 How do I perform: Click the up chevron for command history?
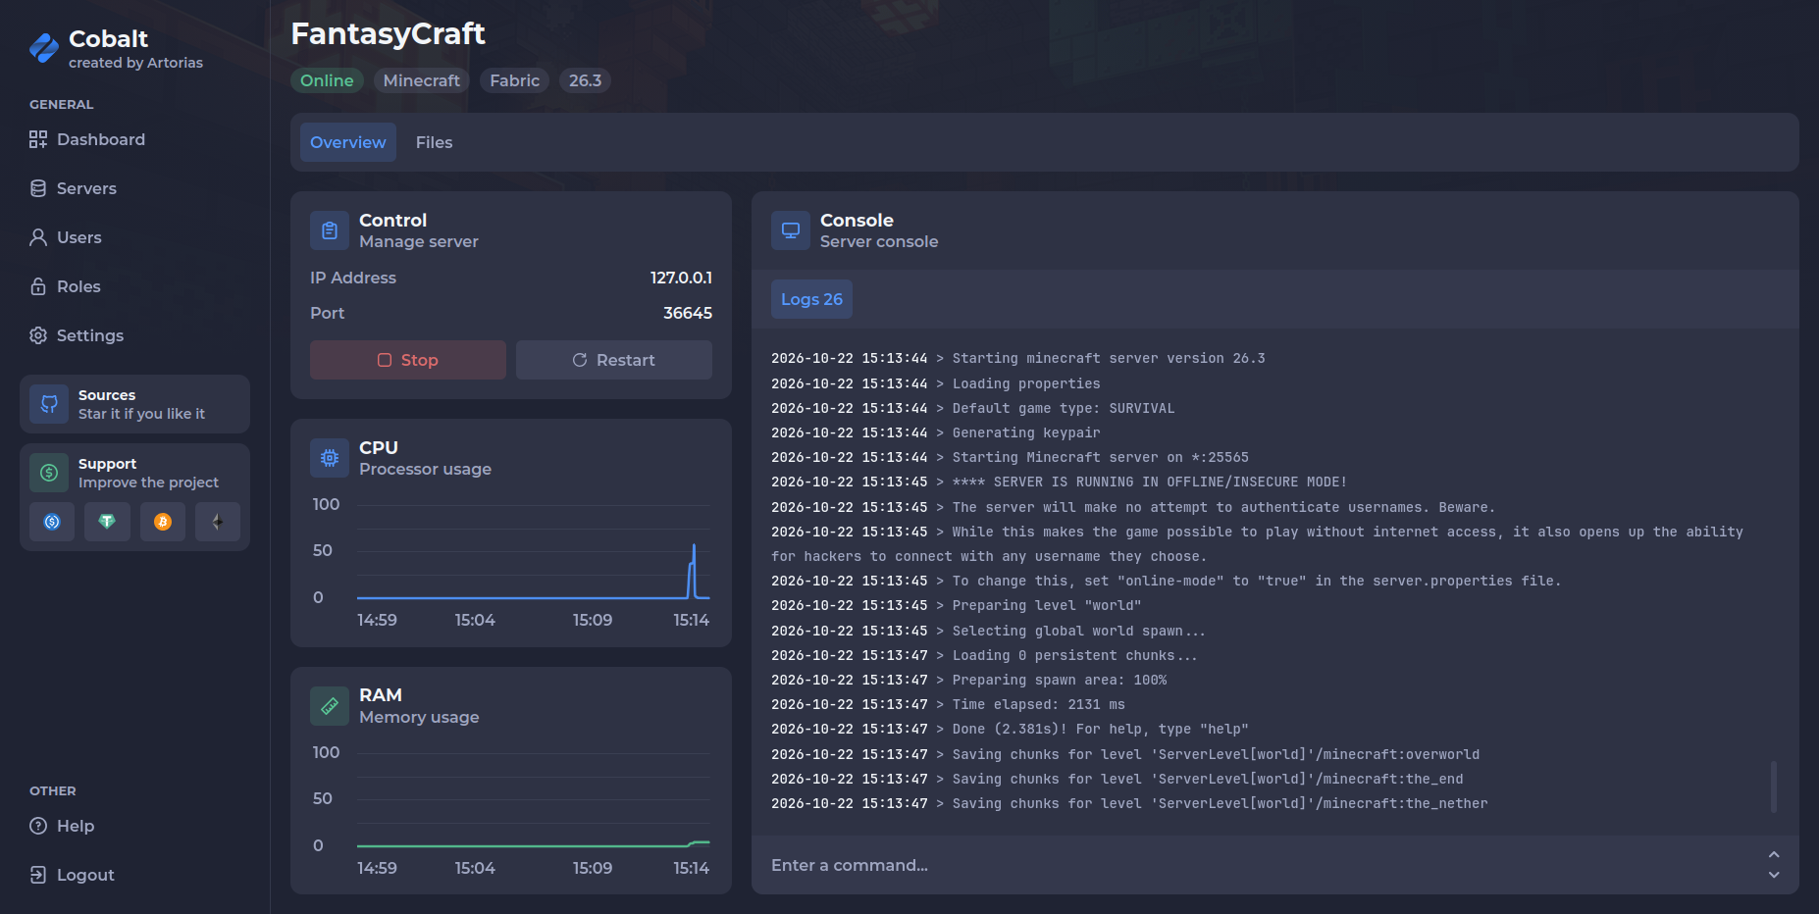pos(1774,855)
